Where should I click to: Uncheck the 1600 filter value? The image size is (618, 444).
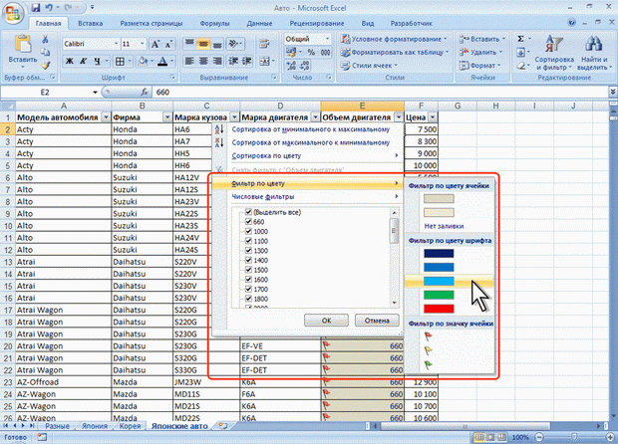coord(248,279)
